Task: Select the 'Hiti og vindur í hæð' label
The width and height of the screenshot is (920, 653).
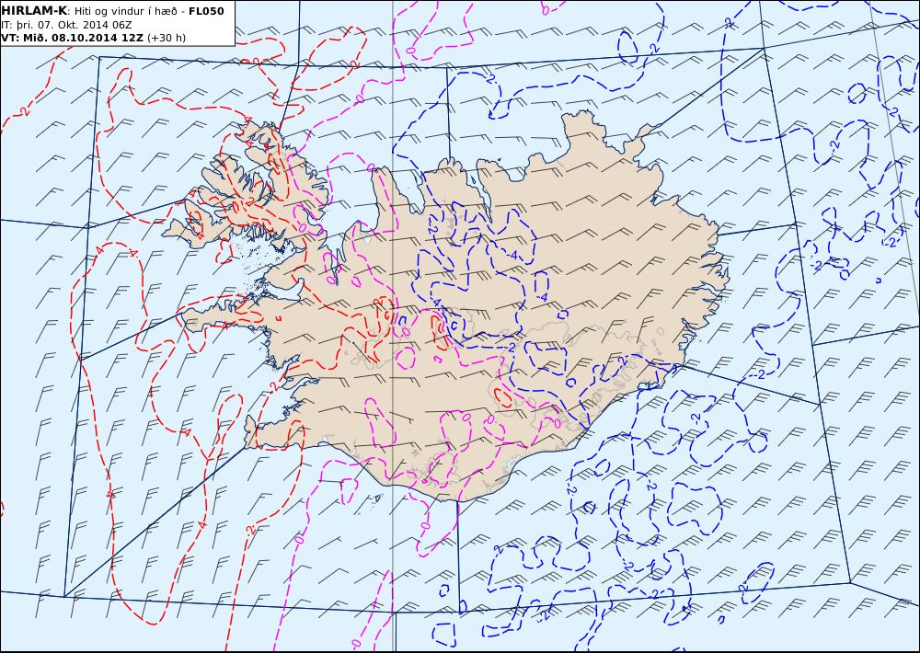Action: (125, 11)
